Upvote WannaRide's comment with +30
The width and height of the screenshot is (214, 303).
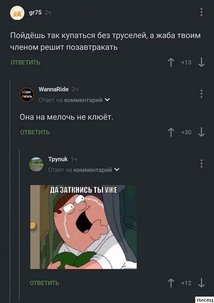point(171,132)
